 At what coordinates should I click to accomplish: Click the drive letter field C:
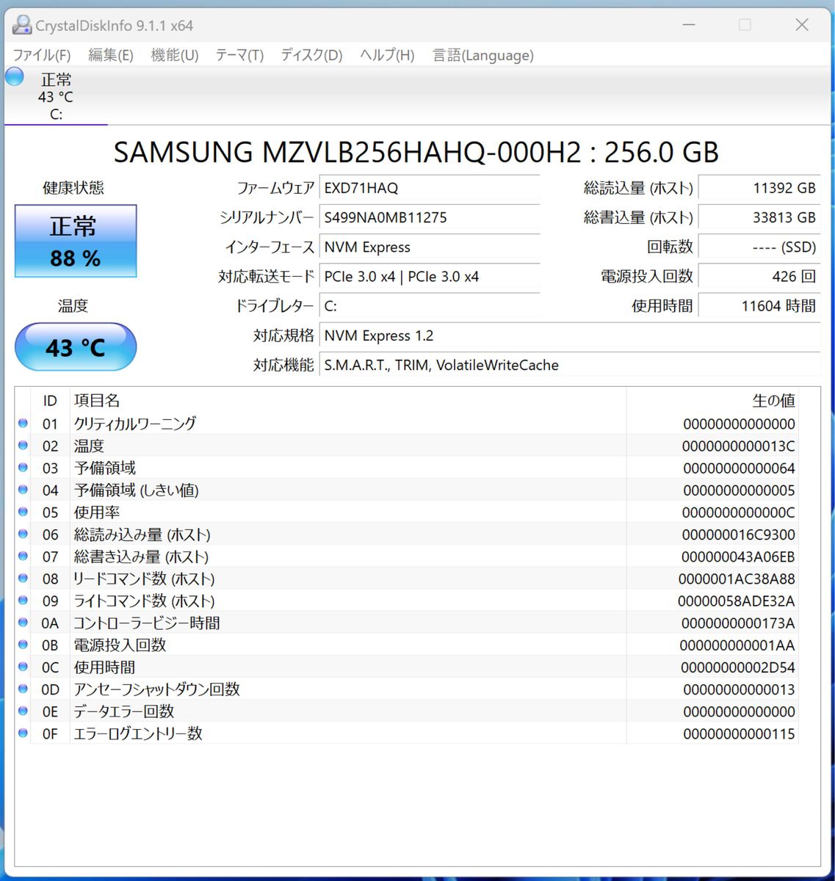[430, 305]
